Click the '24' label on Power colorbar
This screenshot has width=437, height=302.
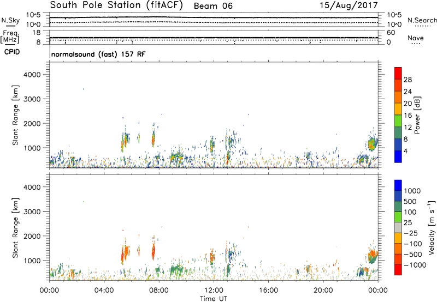point(408,92)
